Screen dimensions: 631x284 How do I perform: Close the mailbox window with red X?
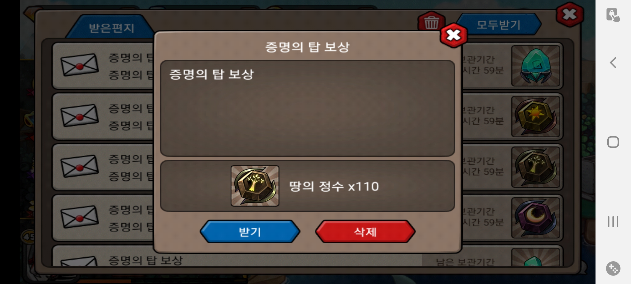point(570,14)
